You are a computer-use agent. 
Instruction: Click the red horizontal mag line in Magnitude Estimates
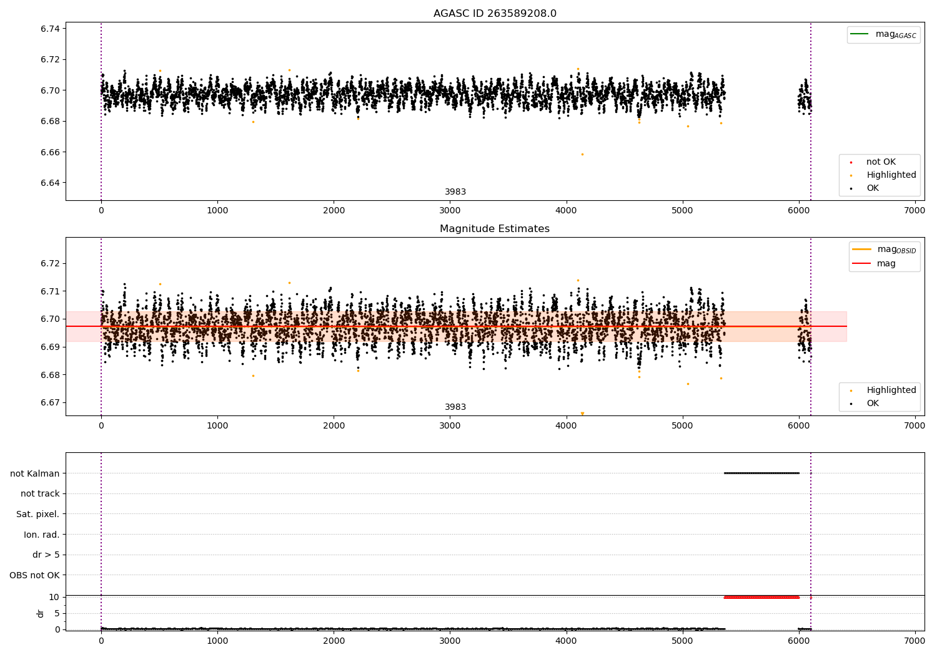point(456,326)
